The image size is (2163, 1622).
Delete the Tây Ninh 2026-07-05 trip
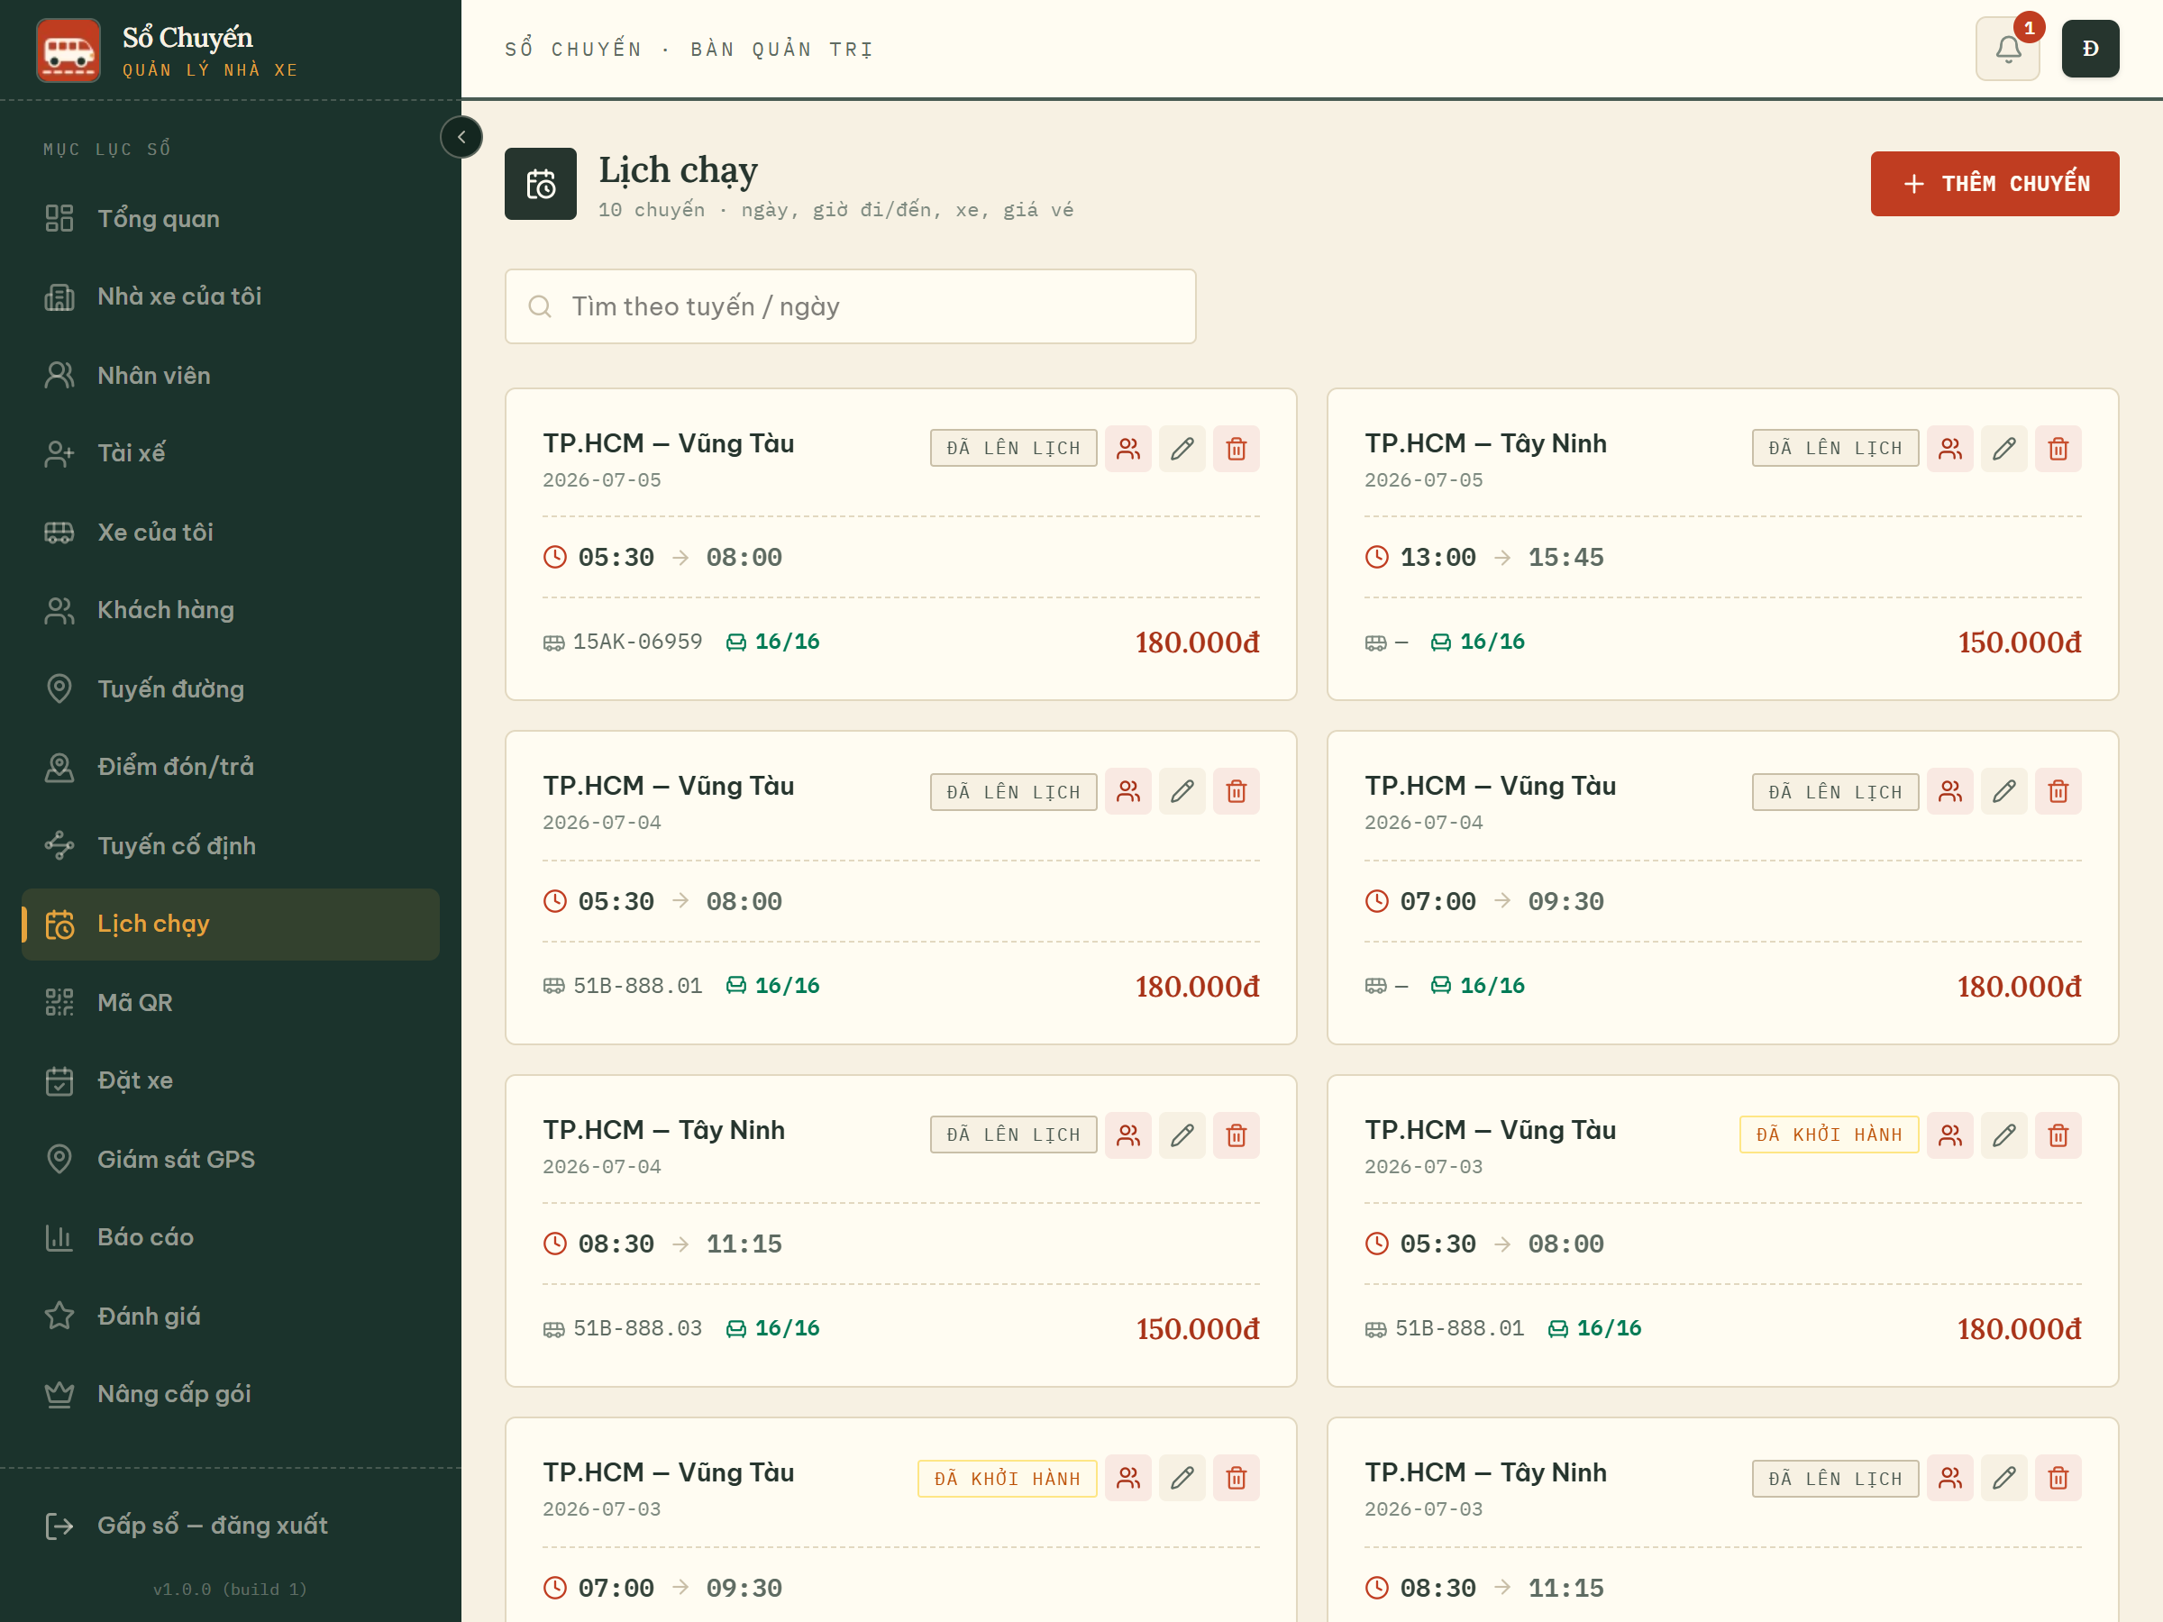pyautogui.click(x=2058, y=449)
